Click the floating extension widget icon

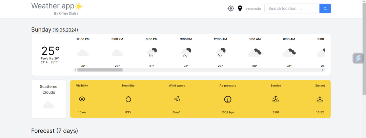pos(358,58)
